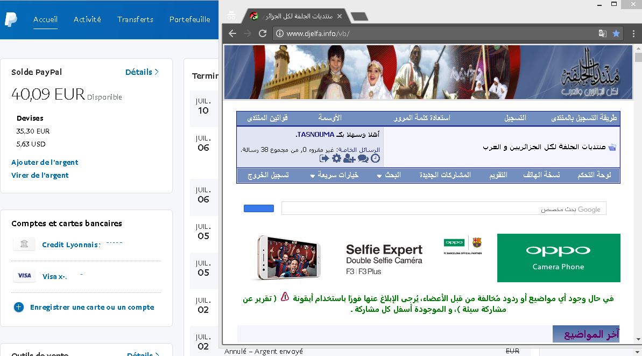The width and height of the screenshot is (642, 356).
Task: Select the 5,63 USD currency balance
Action: coord(31,144)
